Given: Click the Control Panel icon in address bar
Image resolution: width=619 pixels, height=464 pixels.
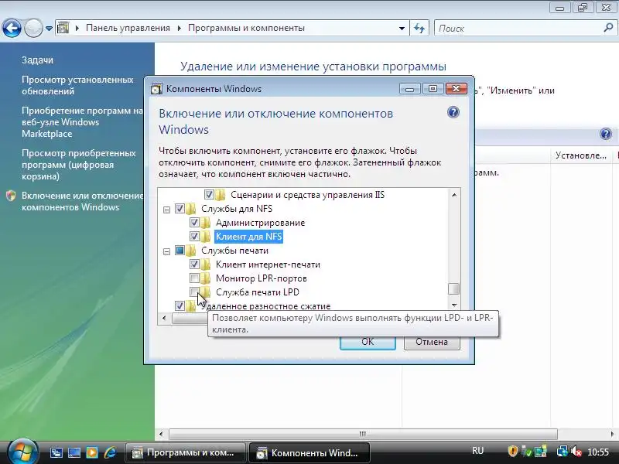Looking at the screenshot, I should click(x=63, y=28).
